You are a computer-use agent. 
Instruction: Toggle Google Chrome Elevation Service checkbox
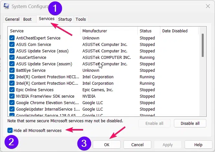click(x=12, y=103)
